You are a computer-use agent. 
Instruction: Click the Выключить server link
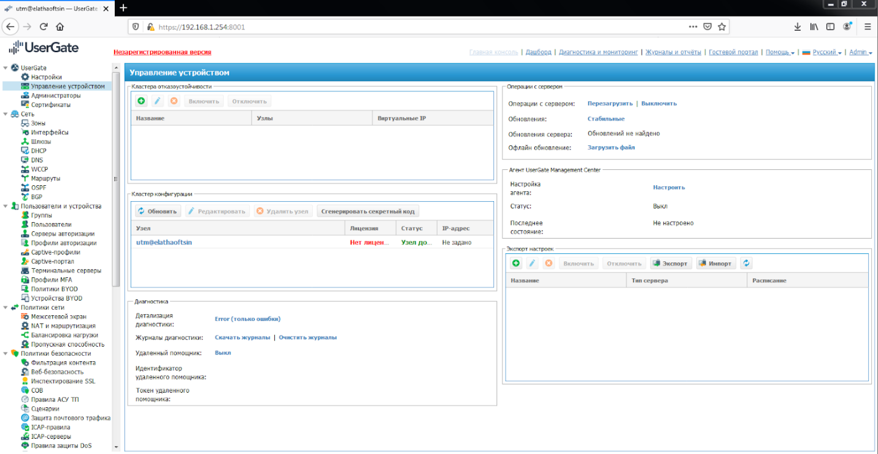[659, 104]
